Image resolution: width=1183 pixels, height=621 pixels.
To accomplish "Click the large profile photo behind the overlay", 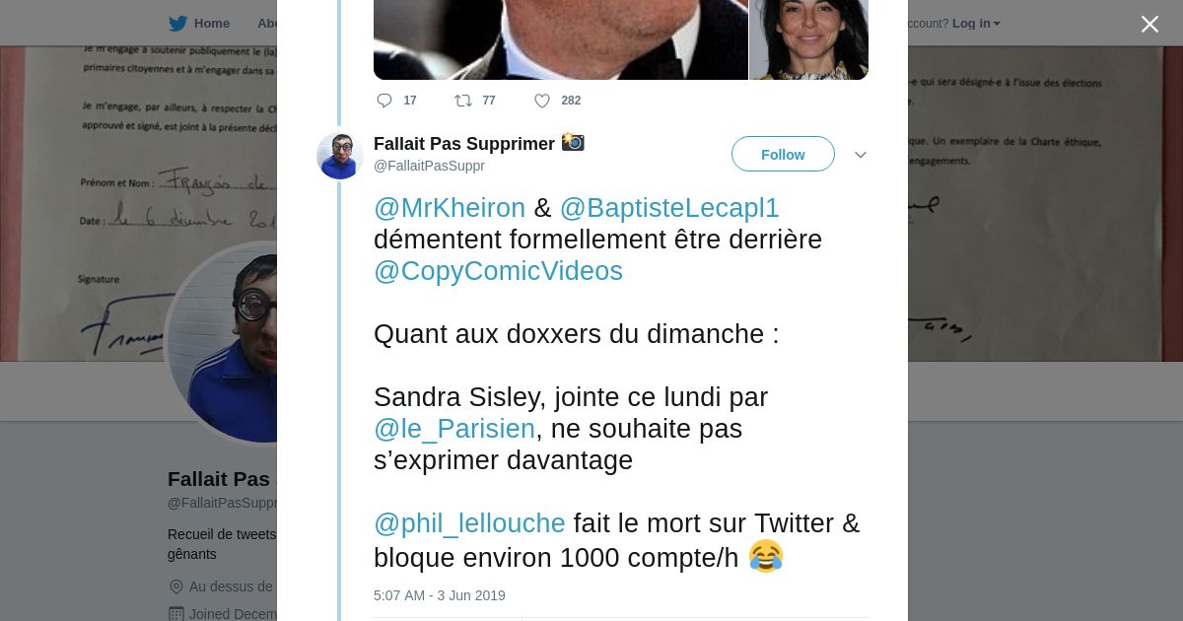I will coord(222,340).
